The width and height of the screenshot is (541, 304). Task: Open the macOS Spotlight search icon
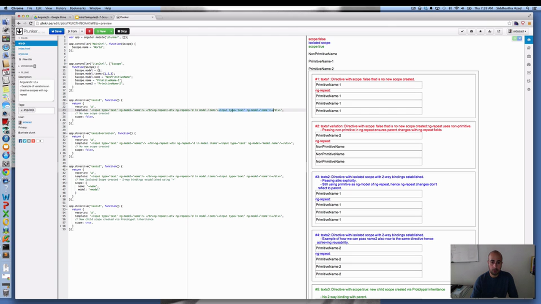[528, 8]
